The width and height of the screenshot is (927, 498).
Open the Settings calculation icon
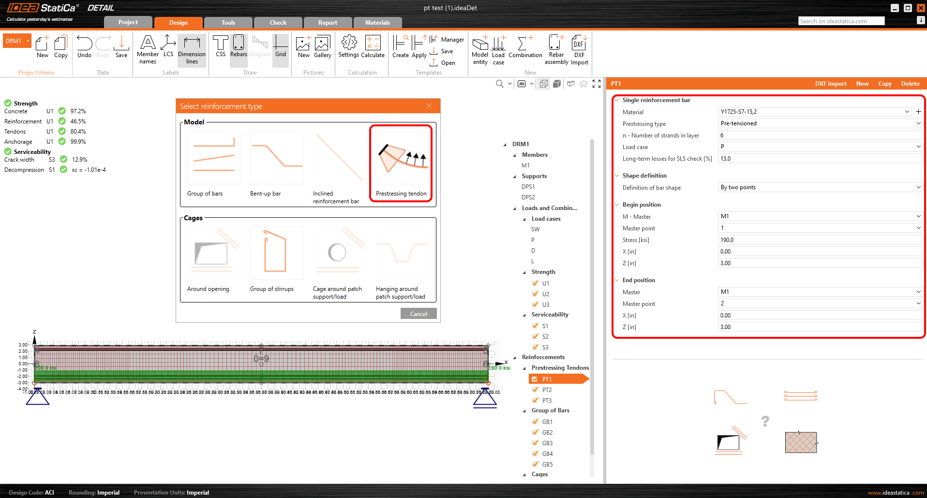(x=348, y=46)
